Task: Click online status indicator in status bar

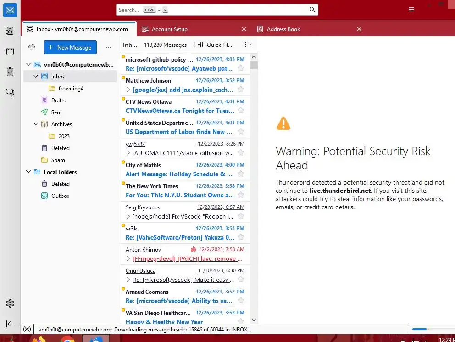Action: pyautogui.click(x=27, y=329)
